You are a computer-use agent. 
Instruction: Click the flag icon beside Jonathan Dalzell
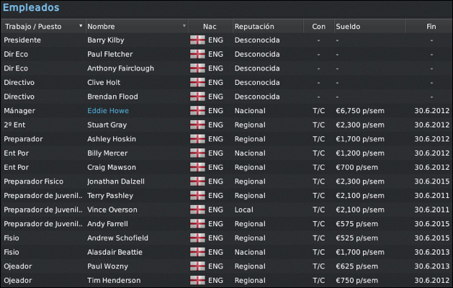[197, 181]
